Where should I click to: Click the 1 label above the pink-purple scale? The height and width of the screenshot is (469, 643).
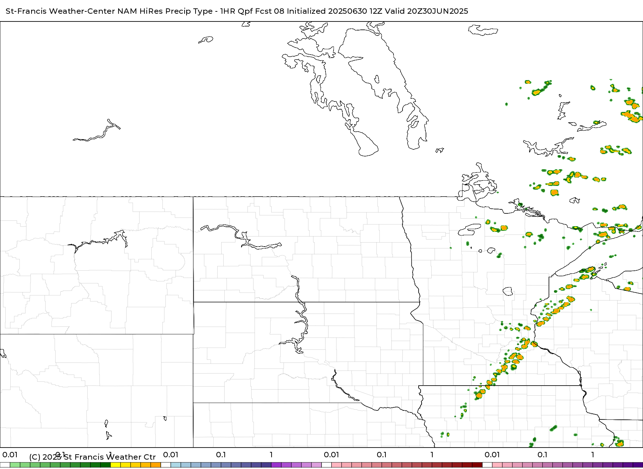tap(593, 455)
